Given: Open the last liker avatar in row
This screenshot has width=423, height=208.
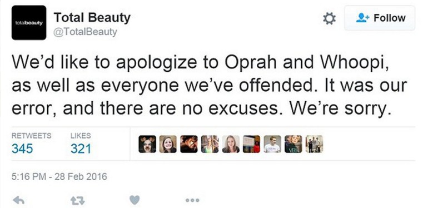Looking at the screenshot, I should click(314, 144).
